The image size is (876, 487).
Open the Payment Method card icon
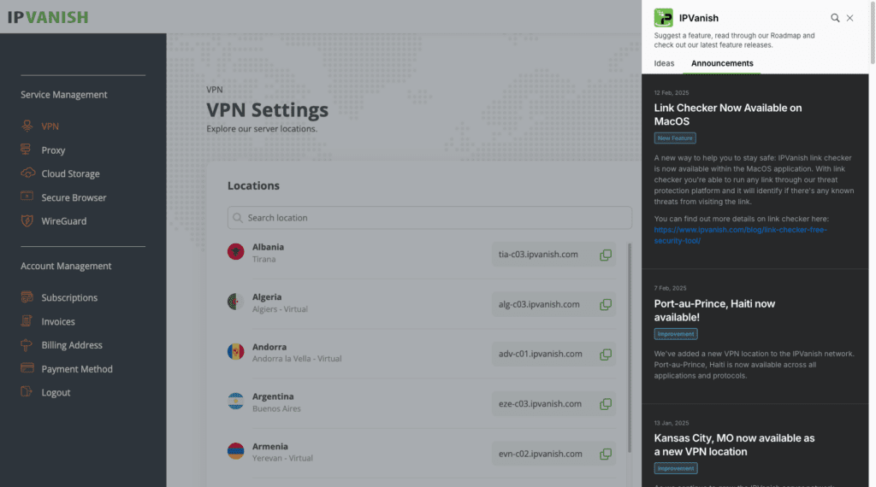pyautogui.click(x=27, y=368)
